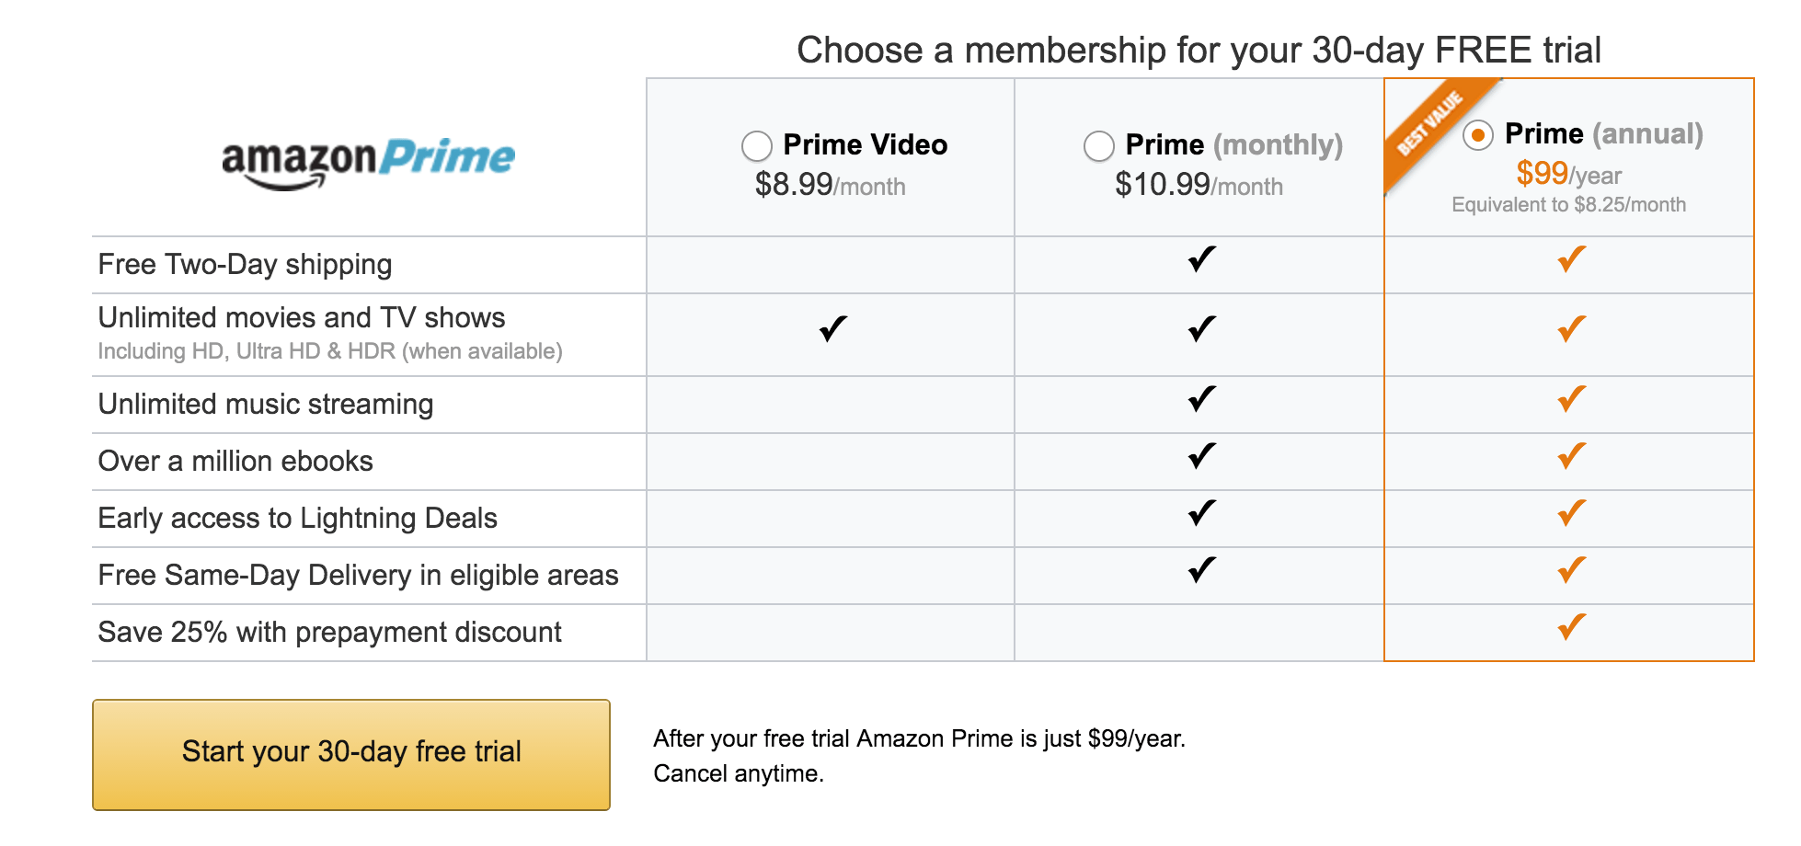Click Prime Video's movies and TV checkmark
1801x846 pixels.
(833, 328)
